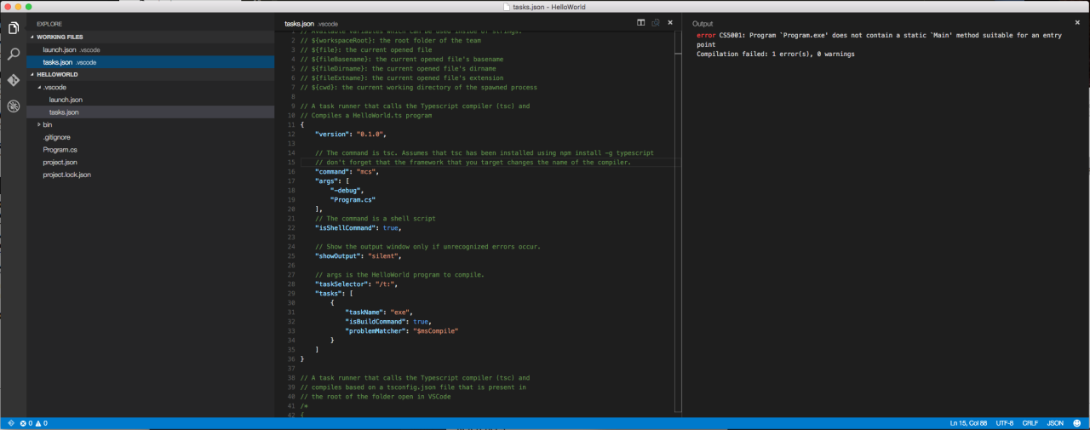1090x430 pixels.
Task: Send feedback via smiley icon
Action: (x=1077, y=423)
